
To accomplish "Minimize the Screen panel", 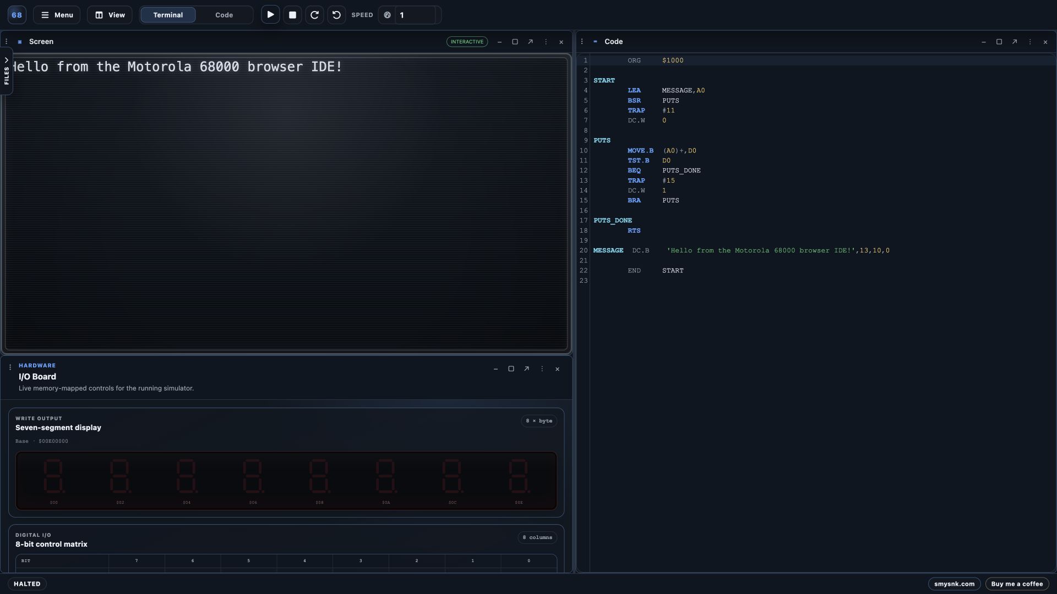I will [499, 42].
